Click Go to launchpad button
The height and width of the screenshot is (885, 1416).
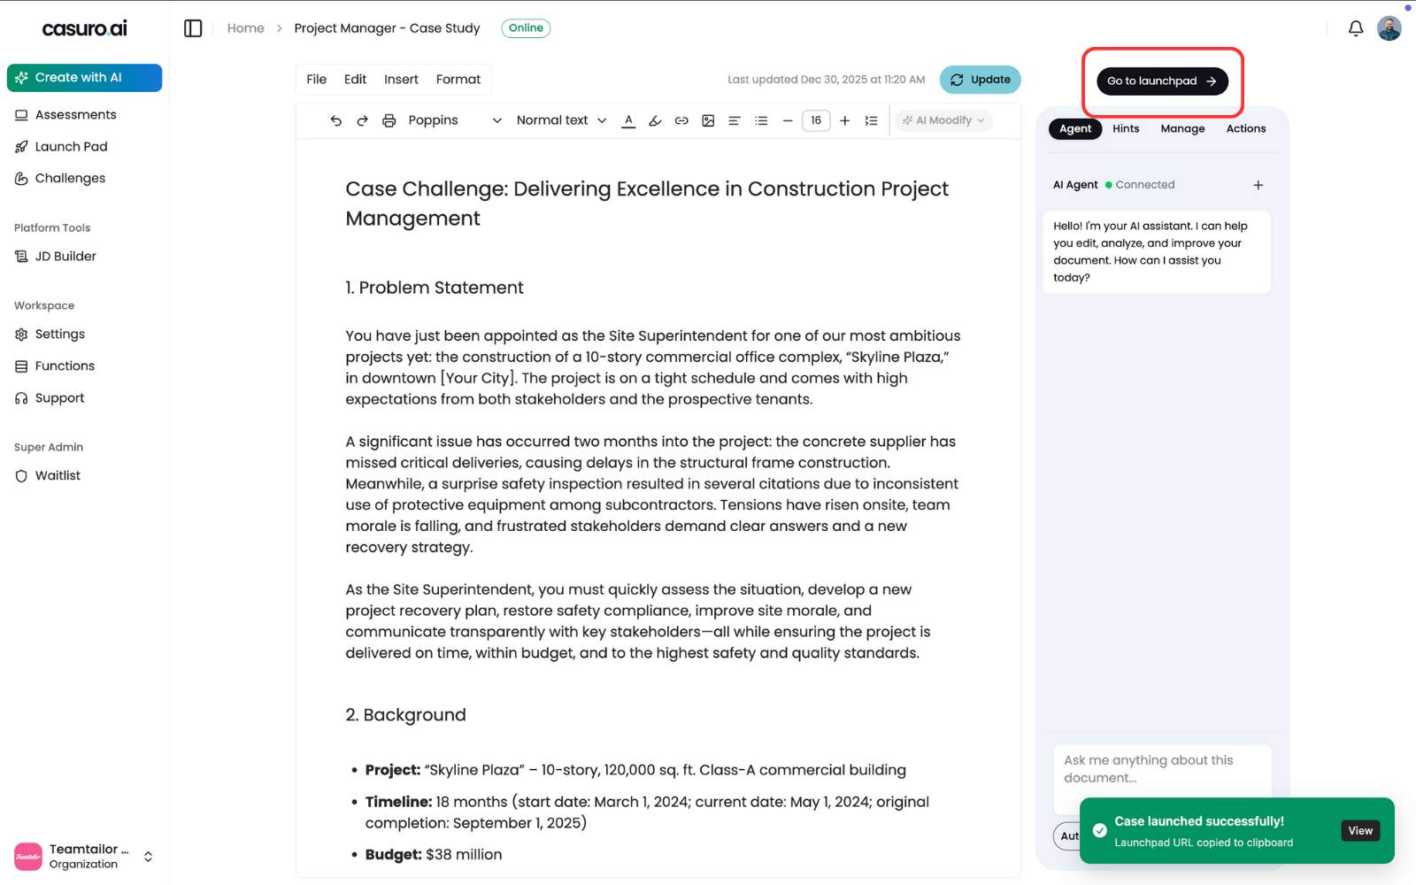click(x=1162, y=81)
